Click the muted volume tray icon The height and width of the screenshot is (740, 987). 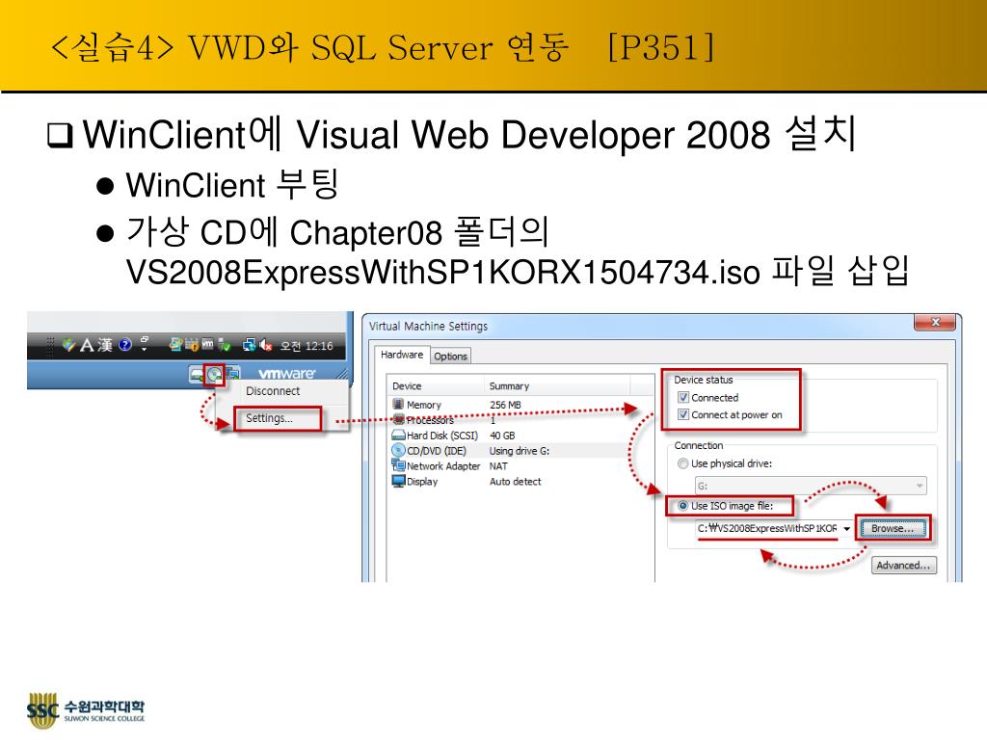point(266,346)
